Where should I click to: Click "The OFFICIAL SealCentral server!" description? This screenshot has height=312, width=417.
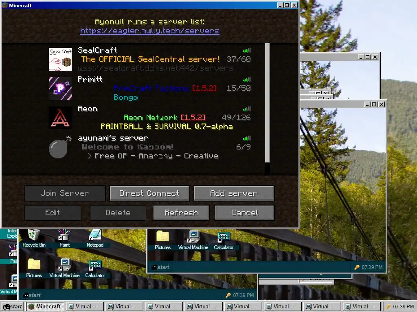pyautogui.click(x=150, y=59)
